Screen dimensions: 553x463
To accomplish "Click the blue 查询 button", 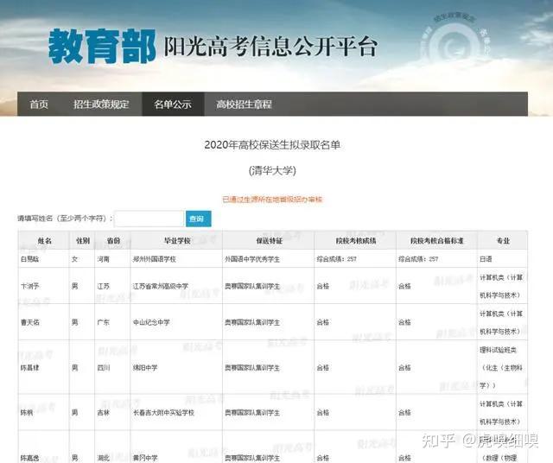I will (198, 219).
